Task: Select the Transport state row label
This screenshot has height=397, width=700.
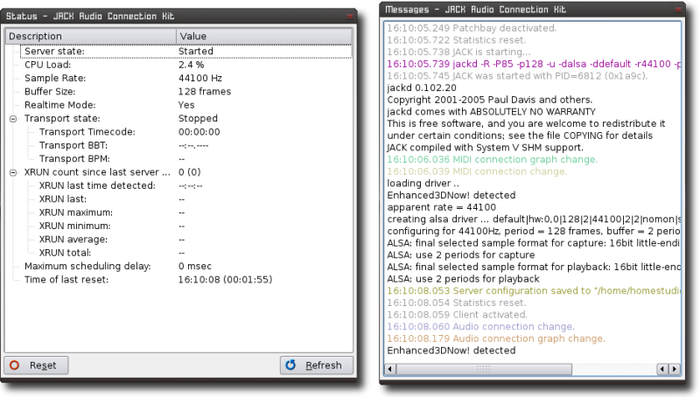Action: click(62, 119)
